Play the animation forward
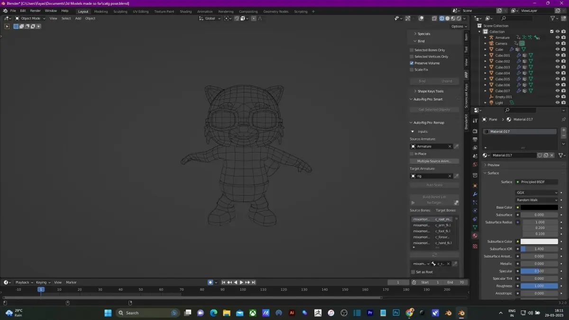Screen dimensions: 569x320 coord(241,282)
